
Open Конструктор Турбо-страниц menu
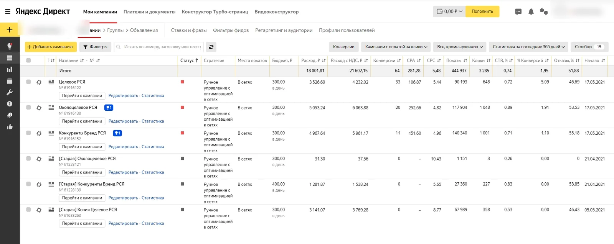click(x=215, y=12)
